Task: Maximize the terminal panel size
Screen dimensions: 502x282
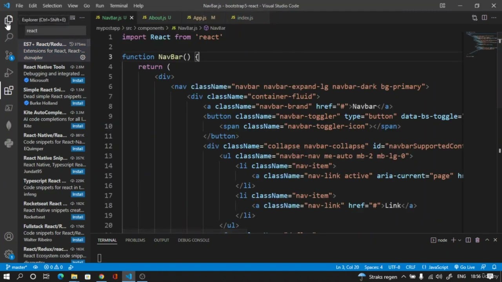Action: [487, 240]
